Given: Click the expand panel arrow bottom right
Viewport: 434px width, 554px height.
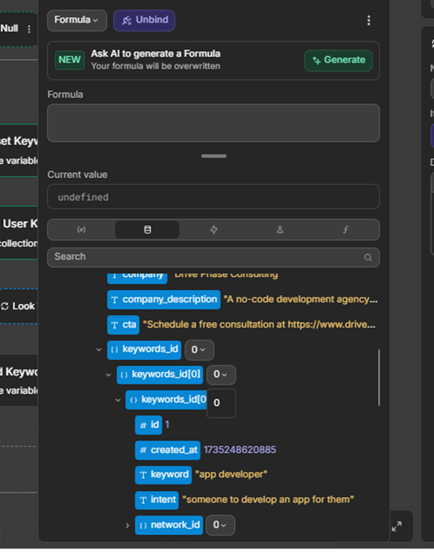Looking at the screenshot, I should click(x=397, y=526).
